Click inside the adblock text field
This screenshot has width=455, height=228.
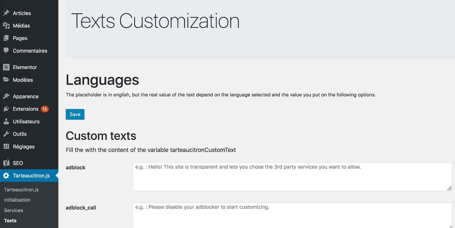point(291,177)
